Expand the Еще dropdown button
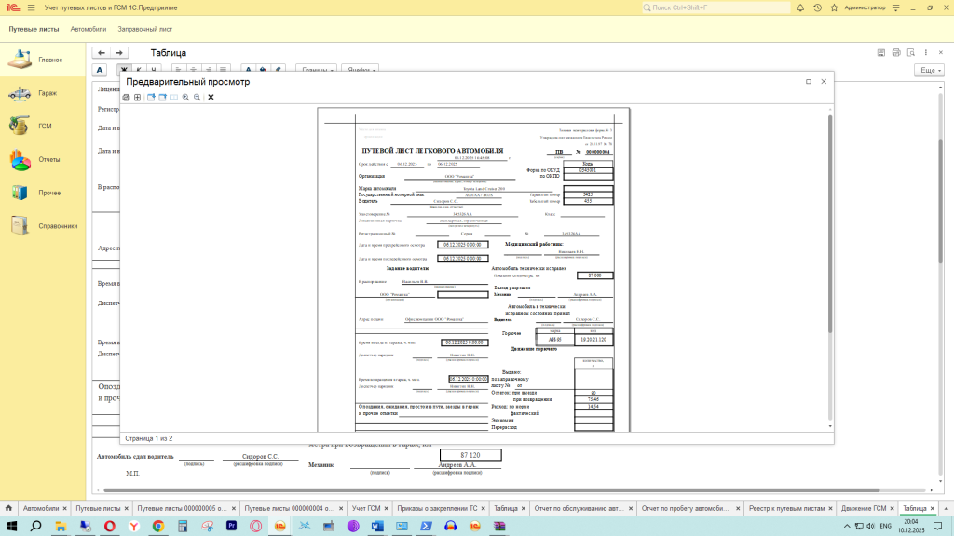This screenshot has height=536, width=954. (x=929, y=70)
